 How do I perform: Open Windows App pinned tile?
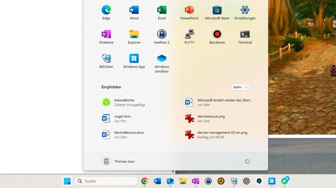click(134, 61)
